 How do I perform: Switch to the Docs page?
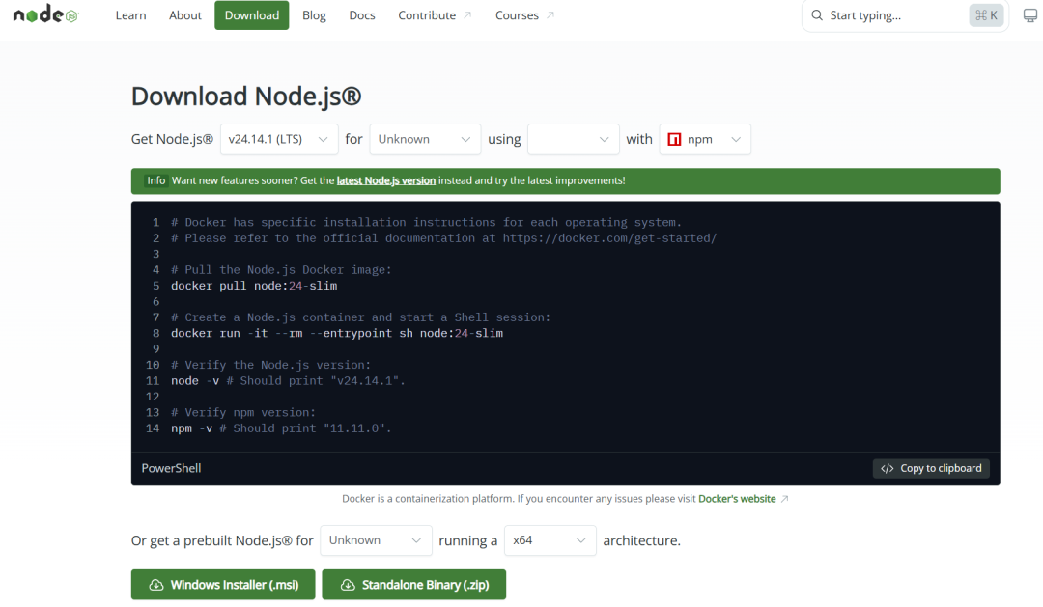(362, 14)
